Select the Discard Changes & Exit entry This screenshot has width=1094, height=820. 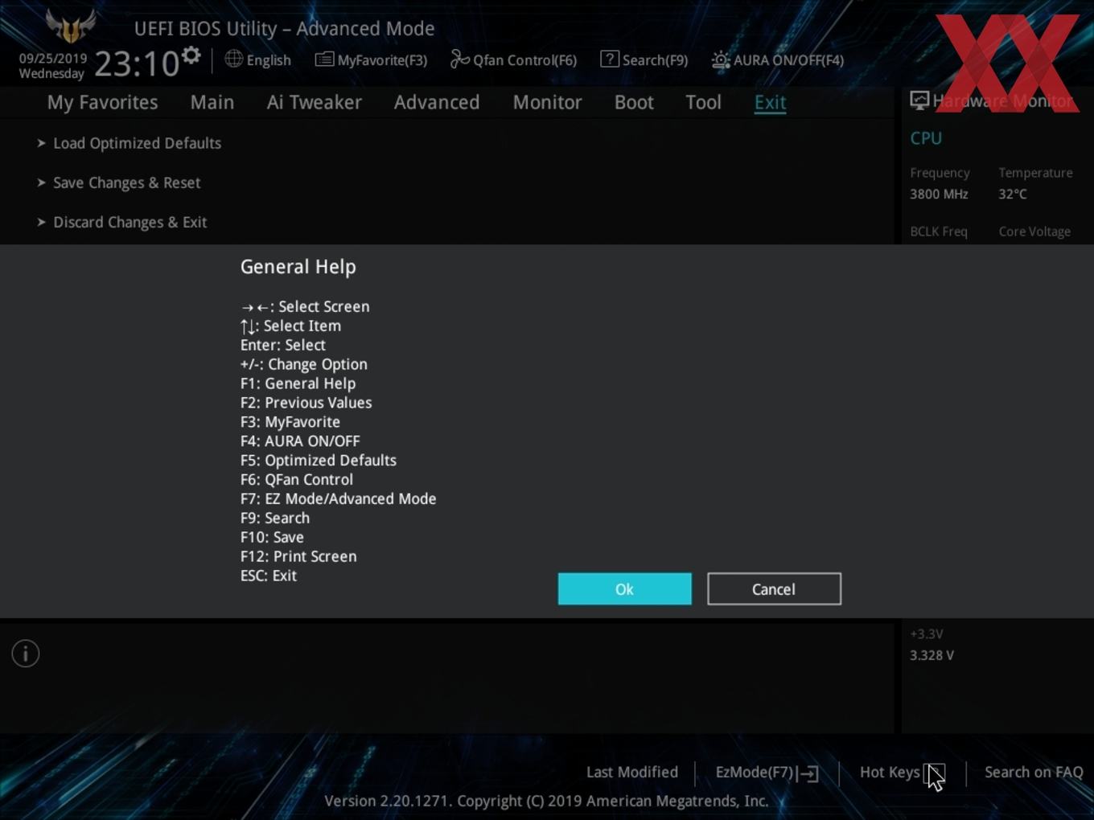coord(130,222)
